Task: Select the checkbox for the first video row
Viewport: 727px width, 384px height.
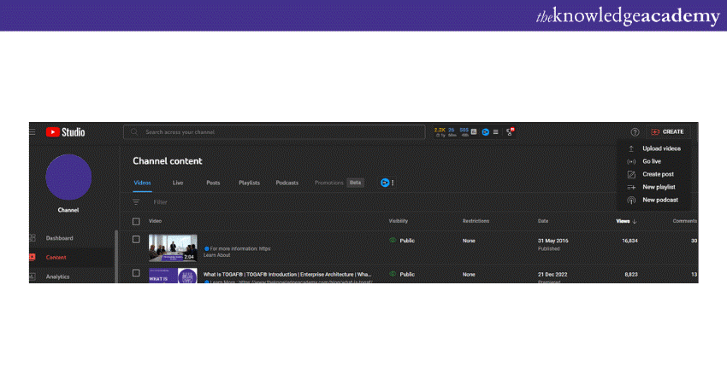Action: [x=136, y=240]
